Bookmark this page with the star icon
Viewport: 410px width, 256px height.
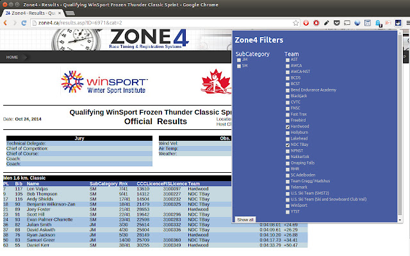point(296,23)
